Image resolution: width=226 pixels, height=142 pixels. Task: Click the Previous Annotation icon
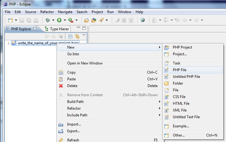coord(166,20)
